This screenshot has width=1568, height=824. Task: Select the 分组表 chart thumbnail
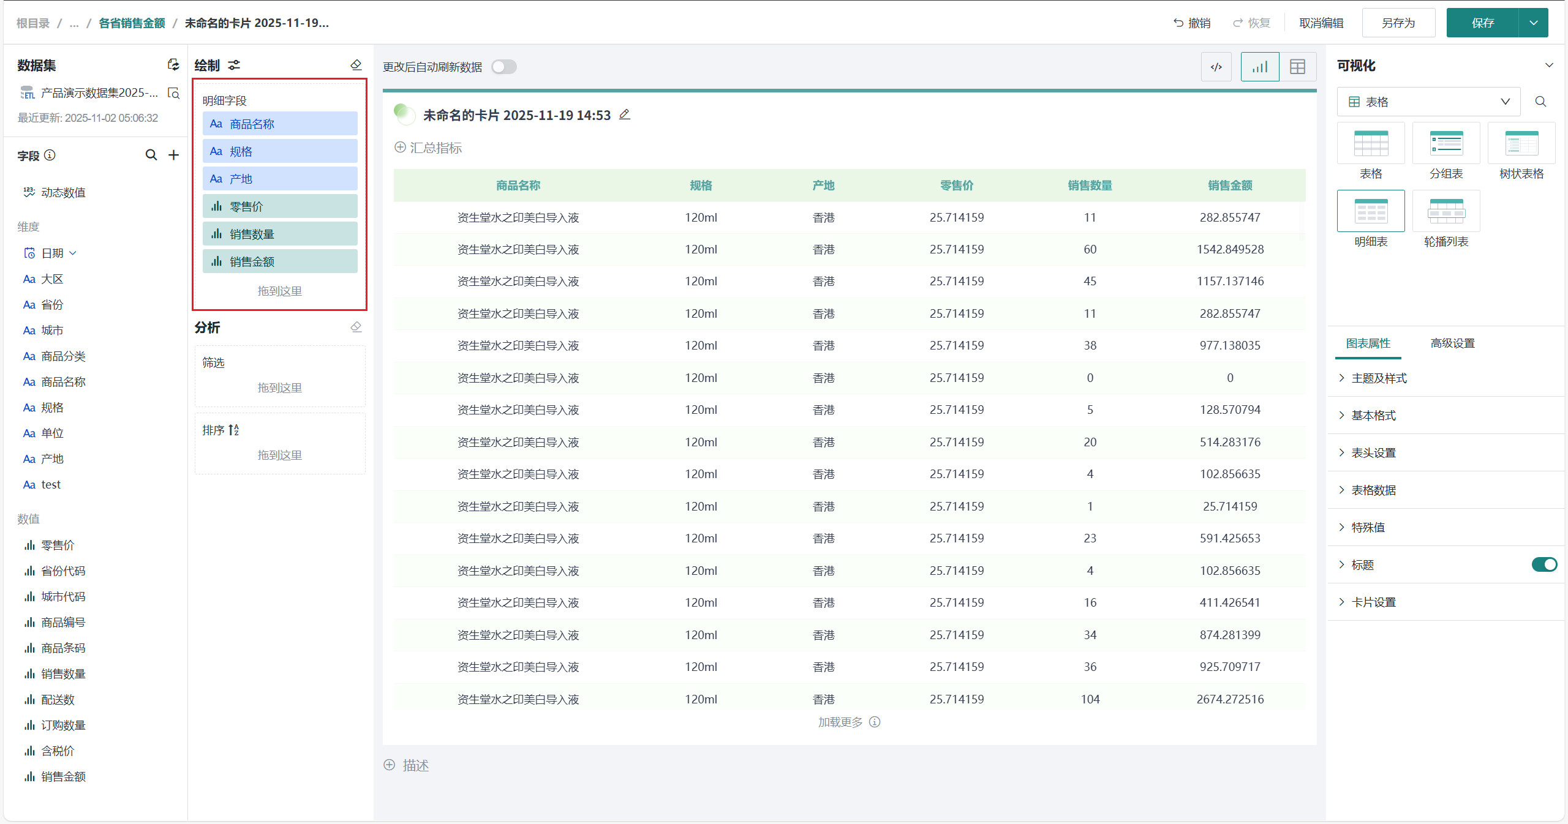pyautogui.click(x=1445, y=143)
